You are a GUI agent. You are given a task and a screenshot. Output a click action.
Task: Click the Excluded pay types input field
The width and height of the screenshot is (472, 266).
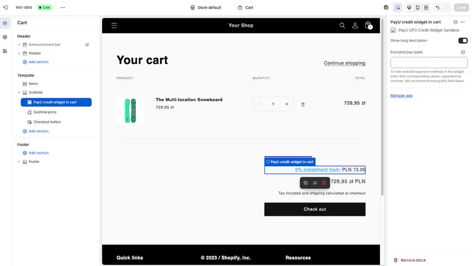[429, 63]
